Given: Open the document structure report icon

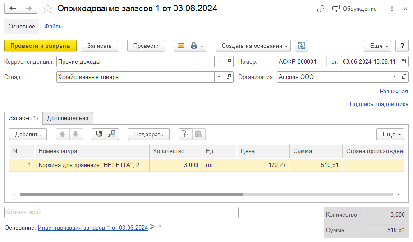Looking at the screenshot, I should 301,46.
